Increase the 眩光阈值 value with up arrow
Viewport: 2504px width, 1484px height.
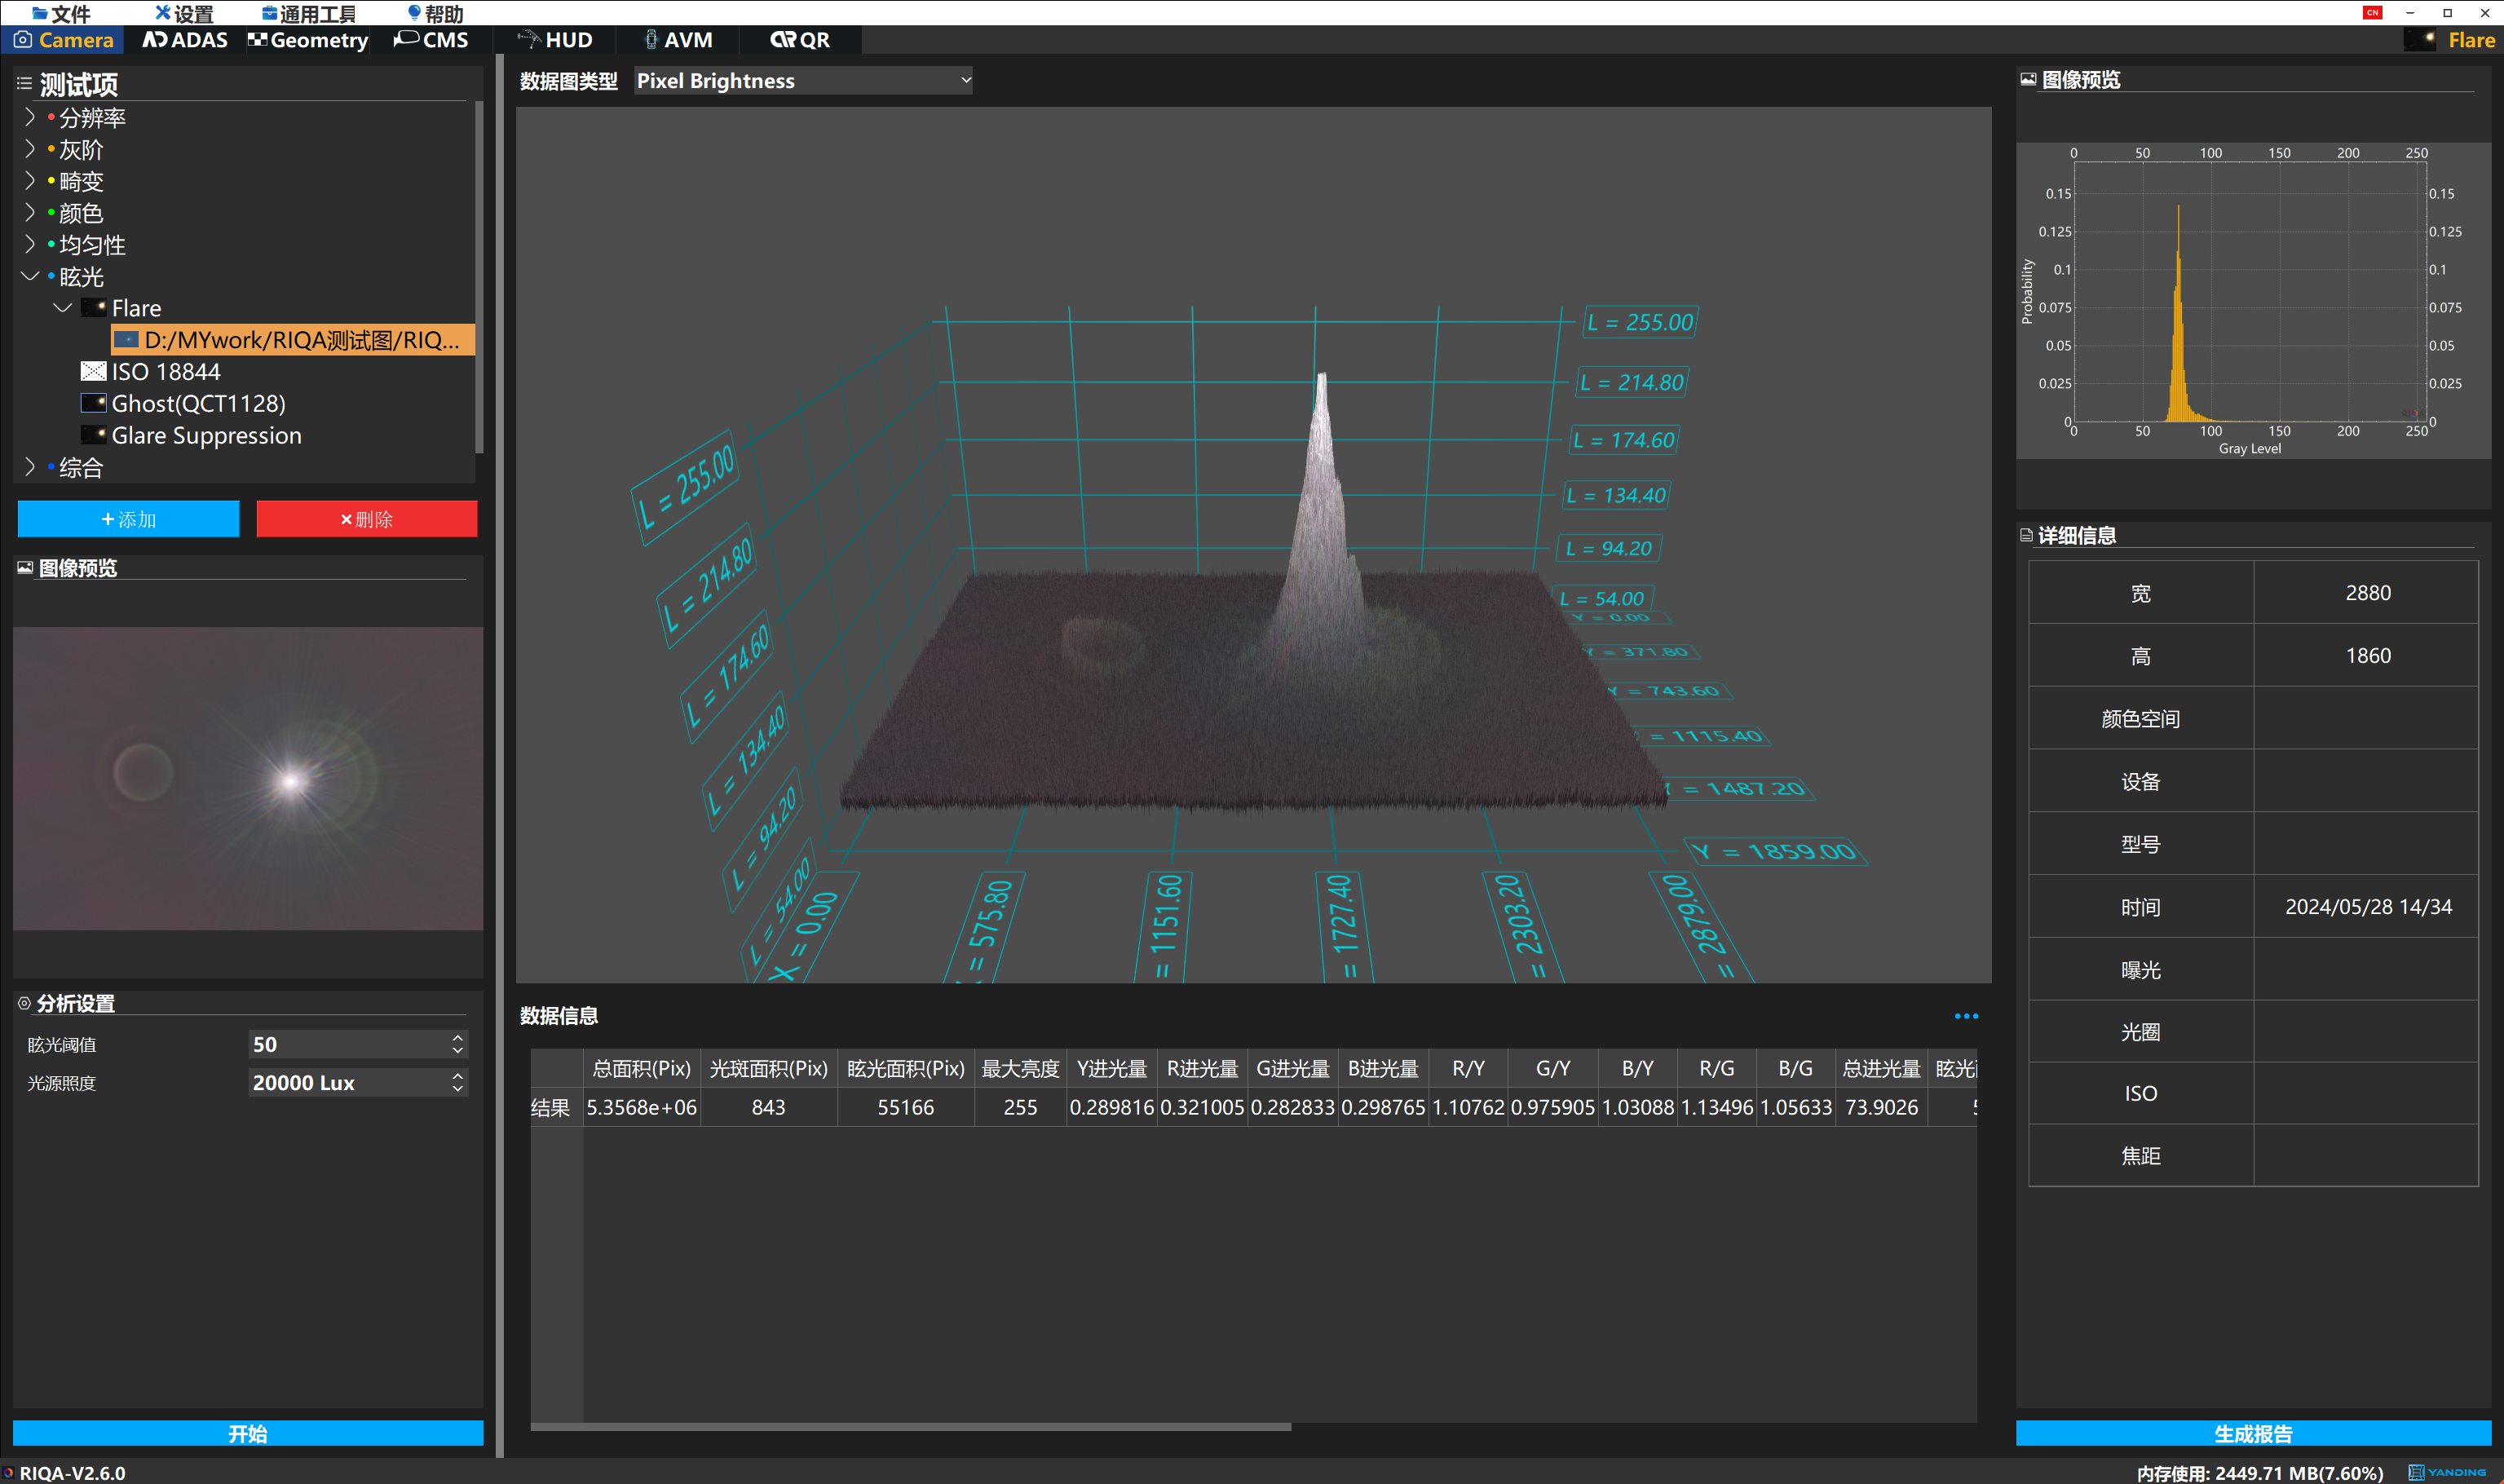[x=458, y=1038]
